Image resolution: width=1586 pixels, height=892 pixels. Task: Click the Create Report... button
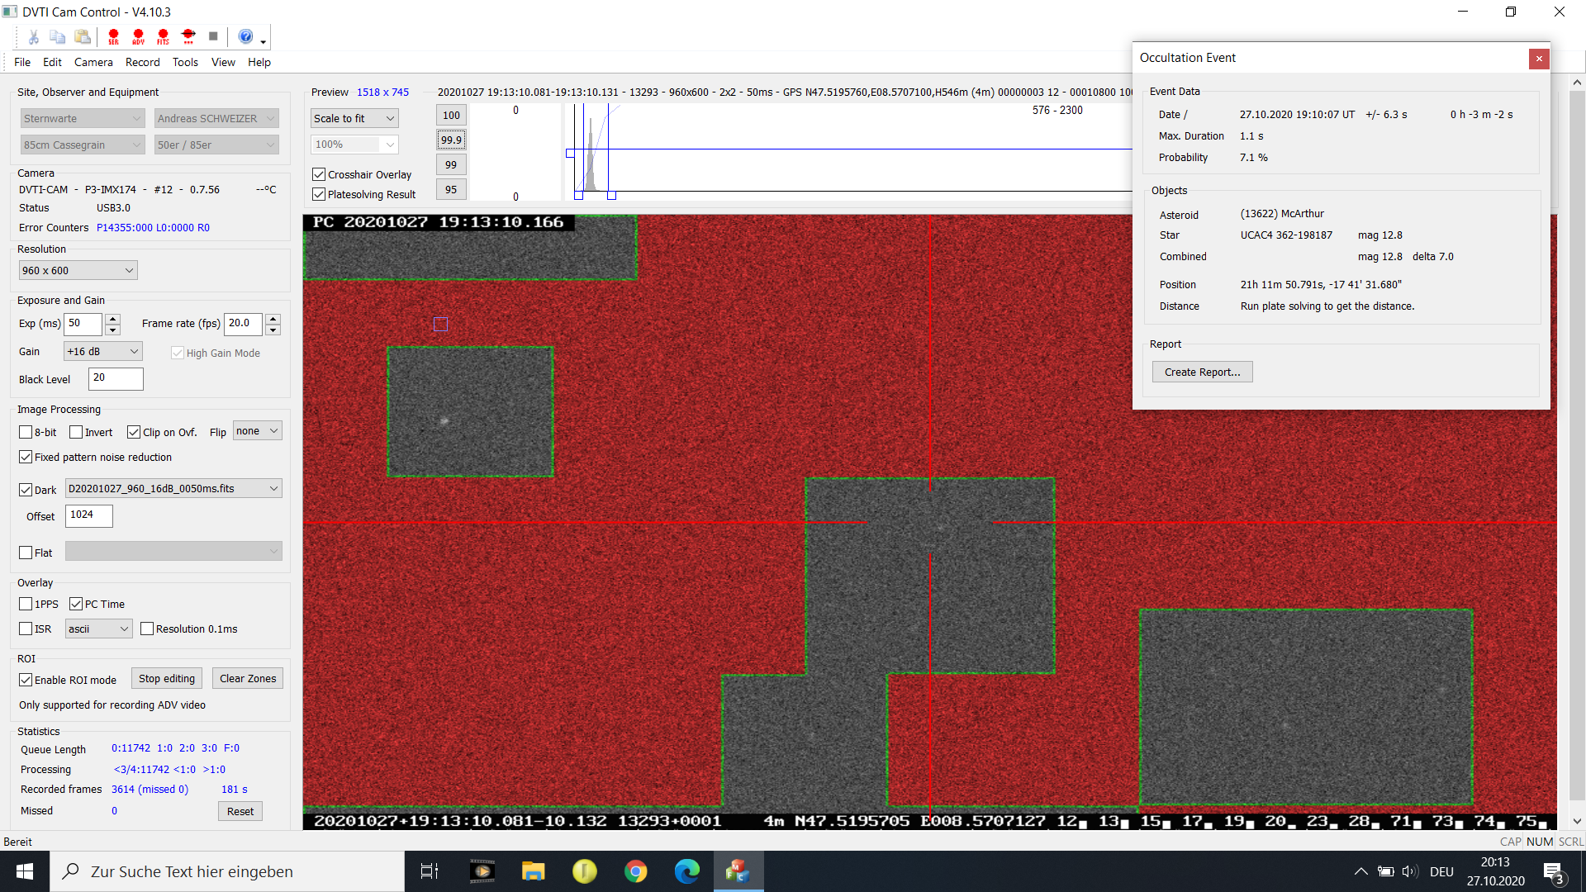[x=1202, y=372]
